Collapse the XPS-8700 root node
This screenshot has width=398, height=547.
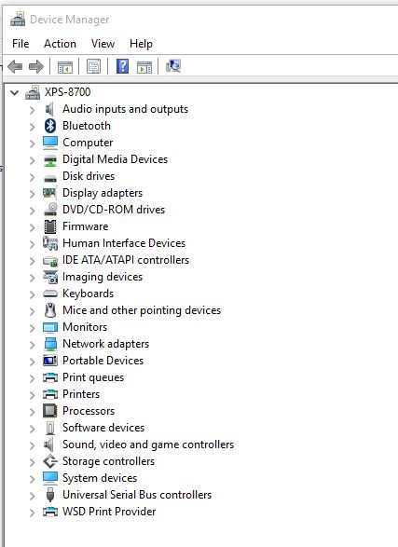pos(14,92)
